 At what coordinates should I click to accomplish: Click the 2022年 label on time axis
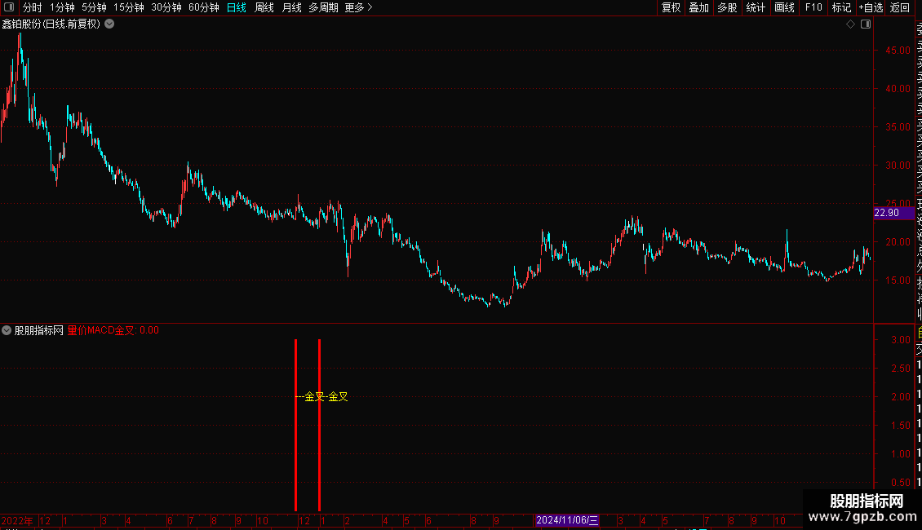[17, 520]
